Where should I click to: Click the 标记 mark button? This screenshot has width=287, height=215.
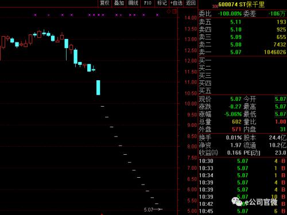162,3
